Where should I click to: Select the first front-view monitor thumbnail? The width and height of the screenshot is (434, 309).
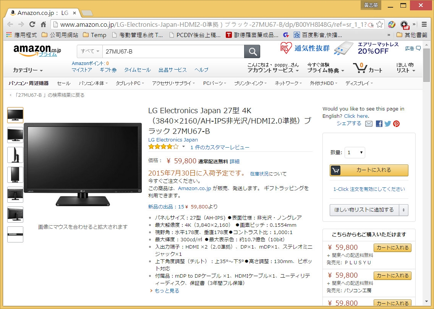(15, 115)
